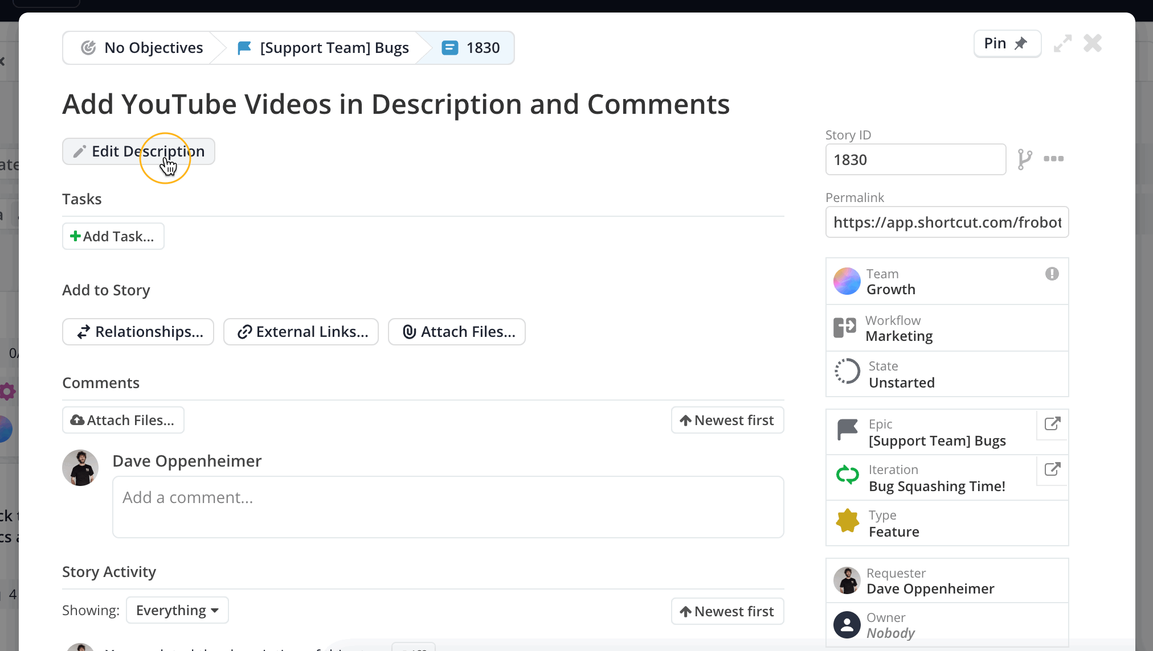Open the more options ellipsis beside Story ID
This screenshot has width=1153, height=651.
click(x=1053, y=159)
